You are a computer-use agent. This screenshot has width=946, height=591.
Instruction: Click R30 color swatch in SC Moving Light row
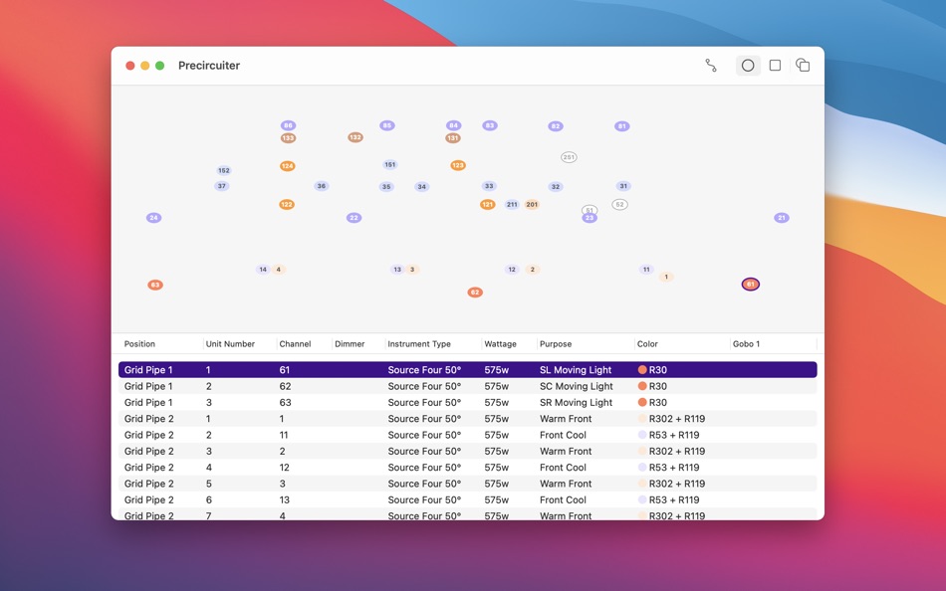pos(642,386)
